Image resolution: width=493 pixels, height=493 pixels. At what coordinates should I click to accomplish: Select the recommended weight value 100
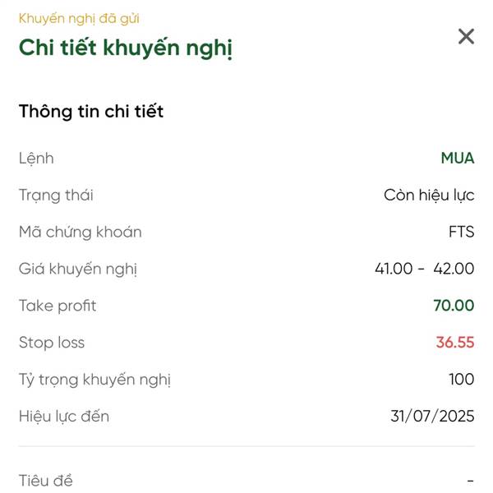click(x=461, y=379)
